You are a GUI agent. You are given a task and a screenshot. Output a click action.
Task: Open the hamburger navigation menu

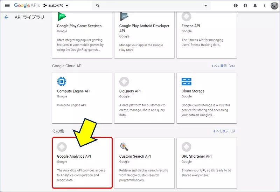(x=7, y=6)
